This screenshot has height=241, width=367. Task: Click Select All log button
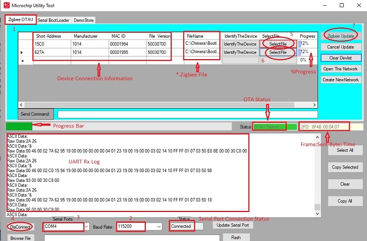(x=344, y=151)
